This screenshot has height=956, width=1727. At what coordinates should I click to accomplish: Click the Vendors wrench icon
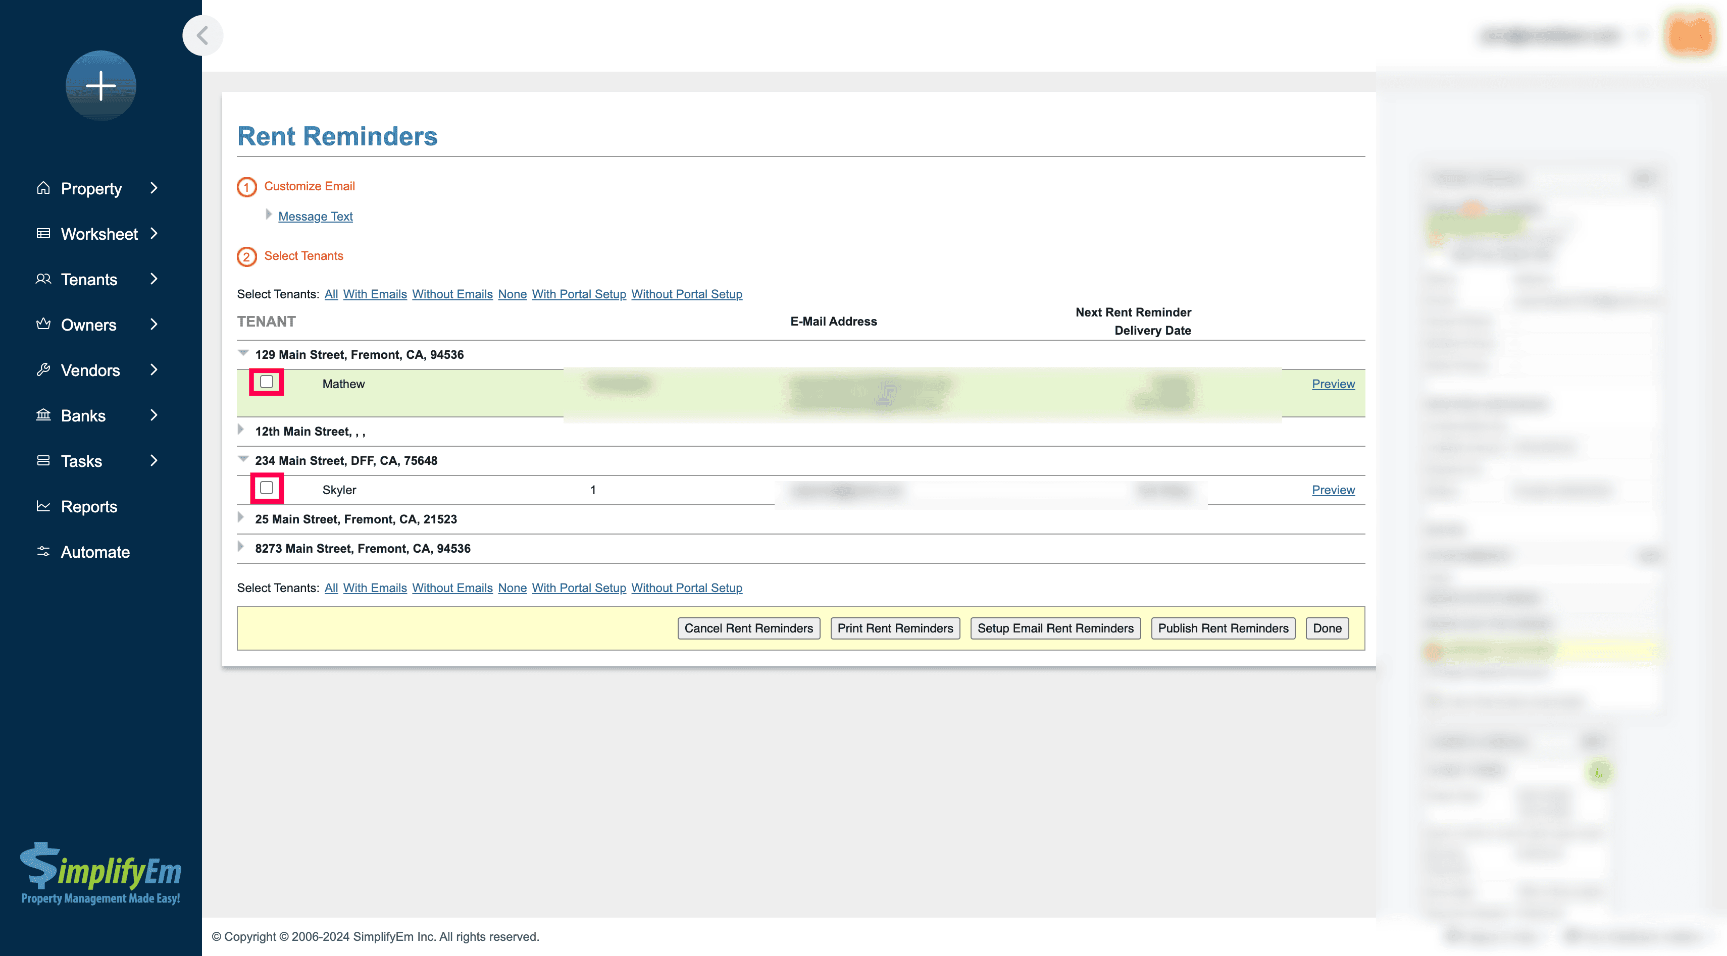point(43,370)
